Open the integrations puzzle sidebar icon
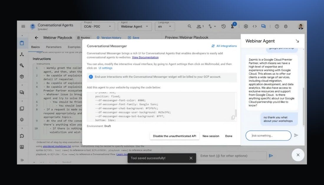Image resolution: width=324 pixels, height=185 pixels. tap(22, 136)
